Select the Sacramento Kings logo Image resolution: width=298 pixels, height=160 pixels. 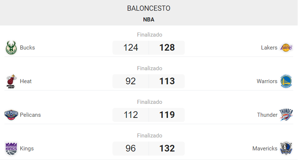coord(11,149)
